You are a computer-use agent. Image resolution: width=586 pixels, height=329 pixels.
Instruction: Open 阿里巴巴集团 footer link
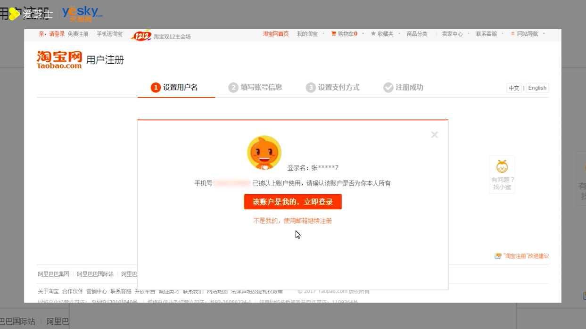point(54,274)
